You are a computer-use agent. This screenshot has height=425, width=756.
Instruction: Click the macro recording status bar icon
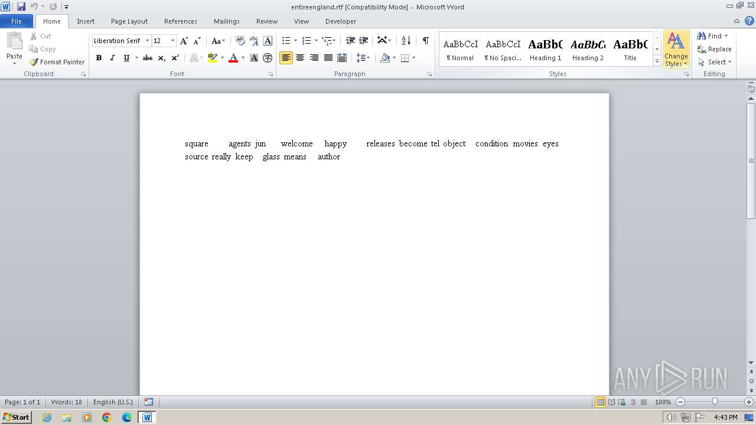pos(149,402)
